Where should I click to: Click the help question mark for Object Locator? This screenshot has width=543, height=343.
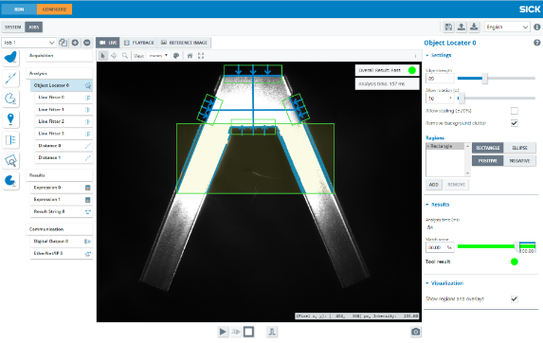pyautogui.click(x=536, y=43)
